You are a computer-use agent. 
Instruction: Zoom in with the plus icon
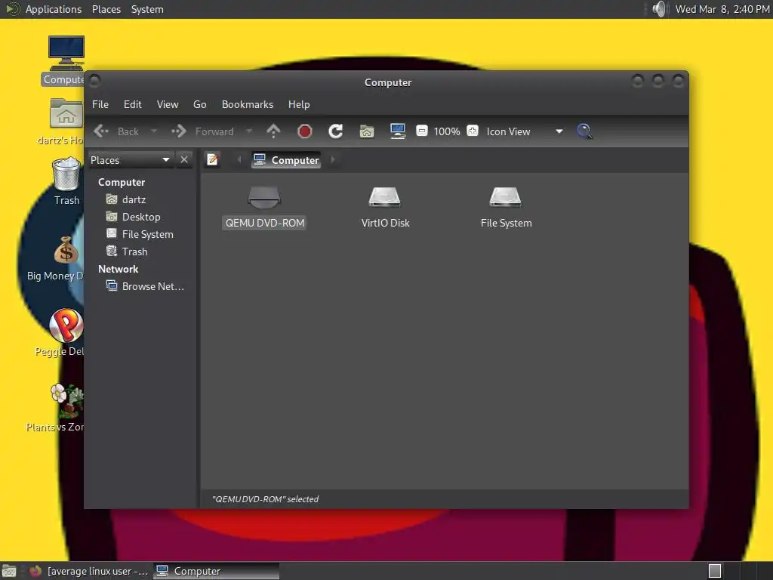(473, 131)
